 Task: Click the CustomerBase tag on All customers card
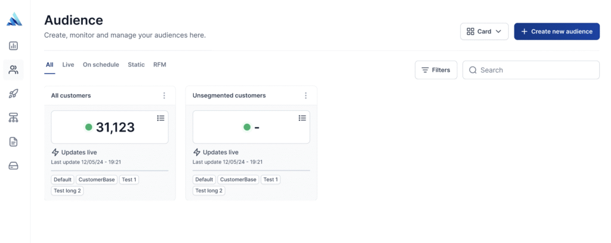tap(97, 180)
